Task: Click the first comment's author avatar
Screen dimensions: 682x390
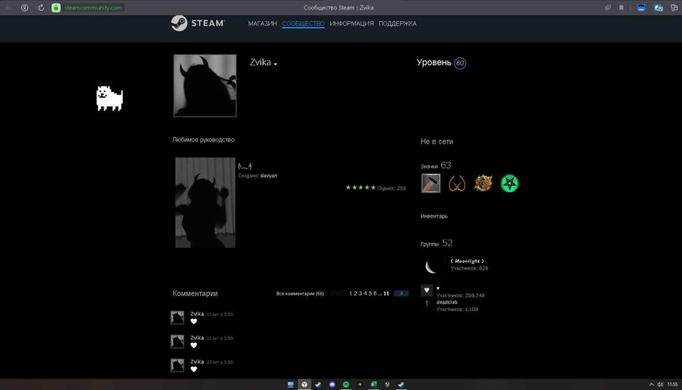Action: (177, 317)
